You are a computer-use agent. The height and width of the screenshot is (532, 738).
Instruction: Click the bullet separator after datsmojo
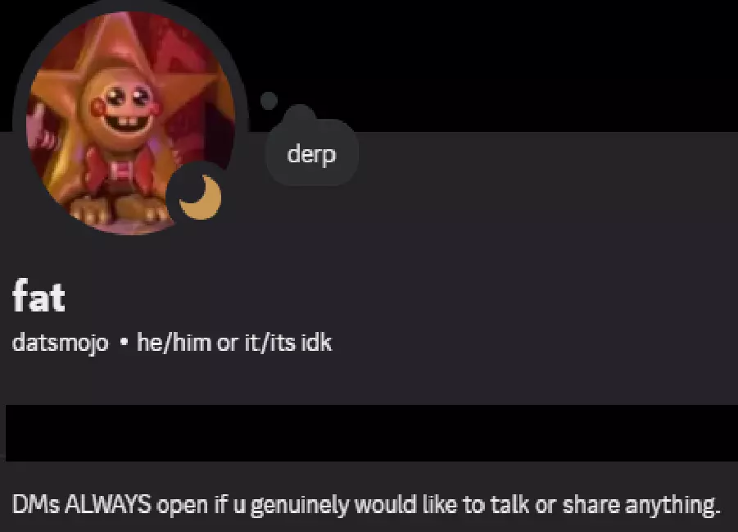coord(124,343)
